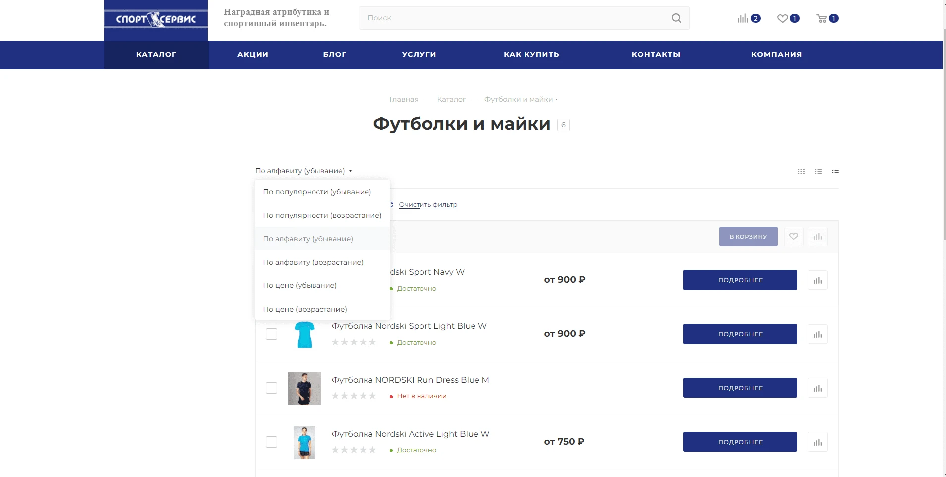Rate NORDSKI Run Dress Blue M stars
The height and width of the screenshot is (477, 946).
point(354,396)
